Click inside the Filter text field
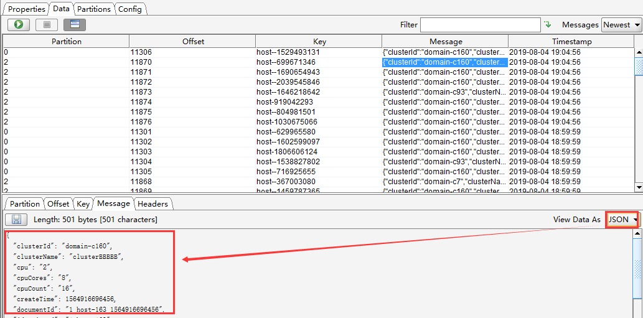The height and width of the screenshot is (318, 643). 480,25
